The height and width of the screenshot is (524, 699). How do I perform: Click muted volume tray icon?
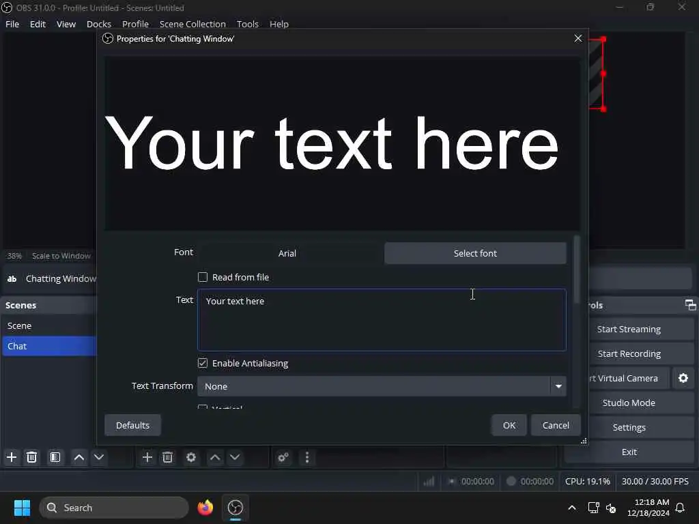611,508
